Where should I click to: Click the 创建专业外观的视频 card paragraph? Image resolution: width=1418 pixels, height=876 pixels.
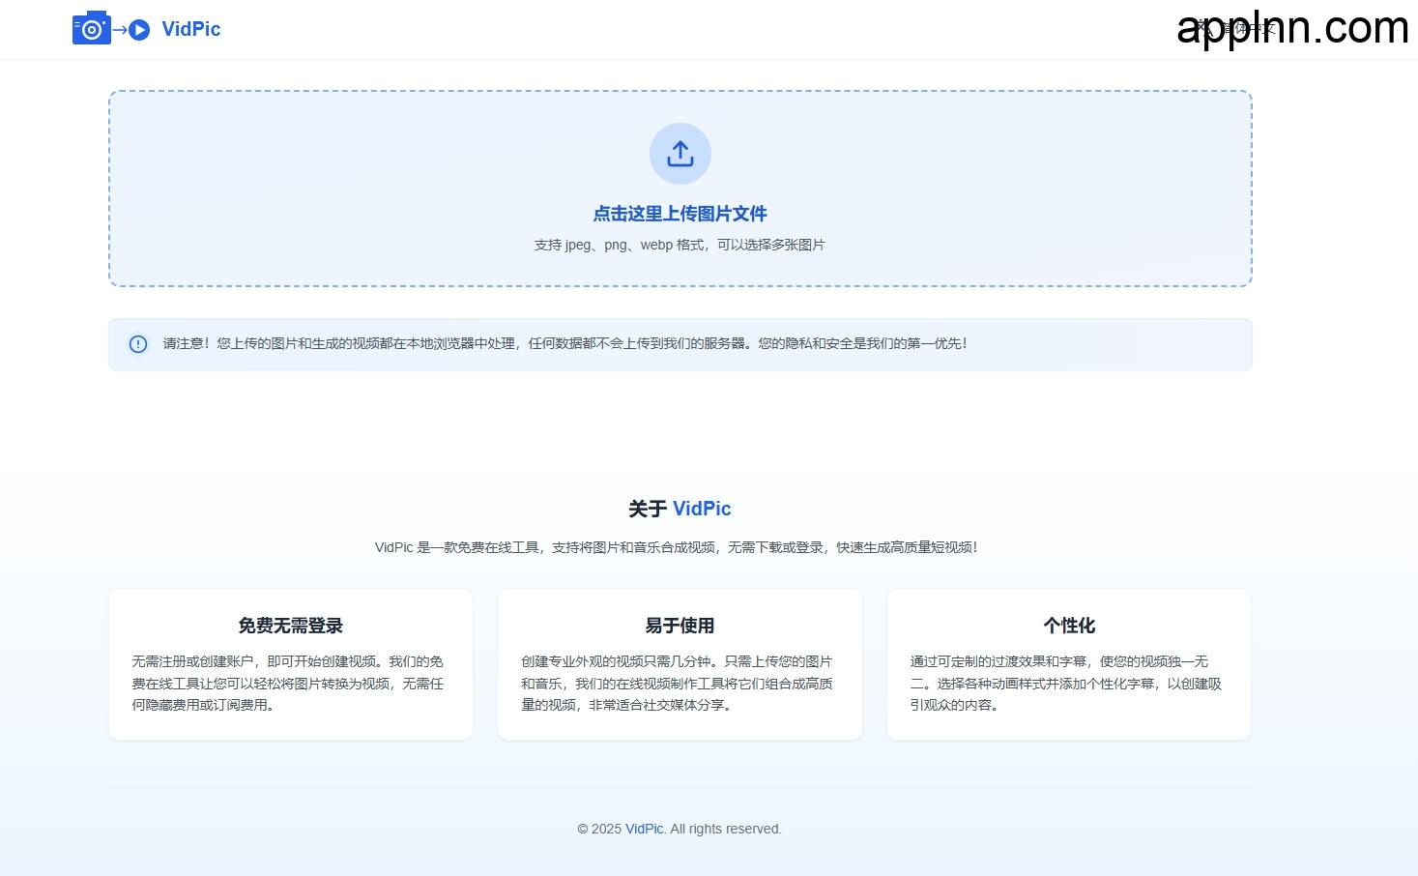coord(678,684)
